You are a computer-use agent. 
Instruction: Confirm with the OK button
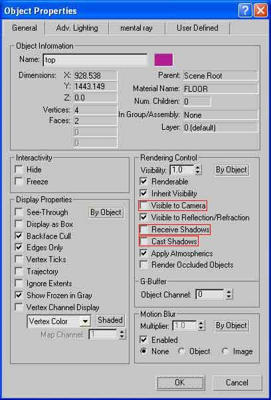180,383
